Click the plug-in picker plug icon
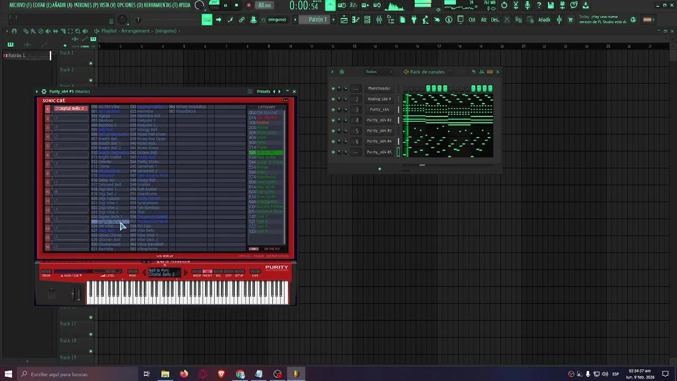Viewport: 677px width, 381px height. (x=414, y=20)
